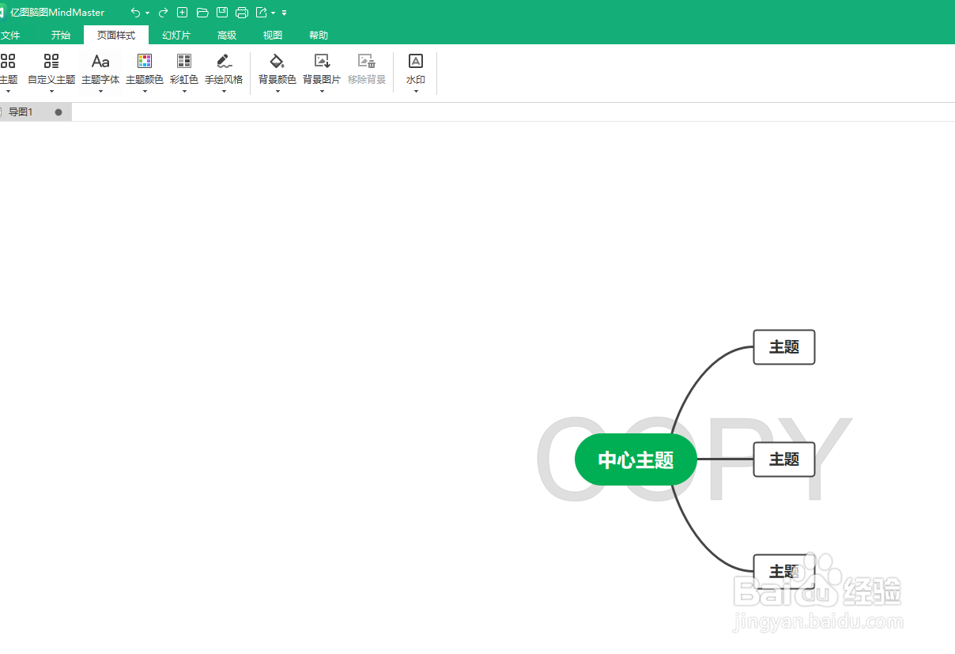Open quick access toolbar customize arrow
The height and width of the screenshot is (654, 955).
[285, 13]
